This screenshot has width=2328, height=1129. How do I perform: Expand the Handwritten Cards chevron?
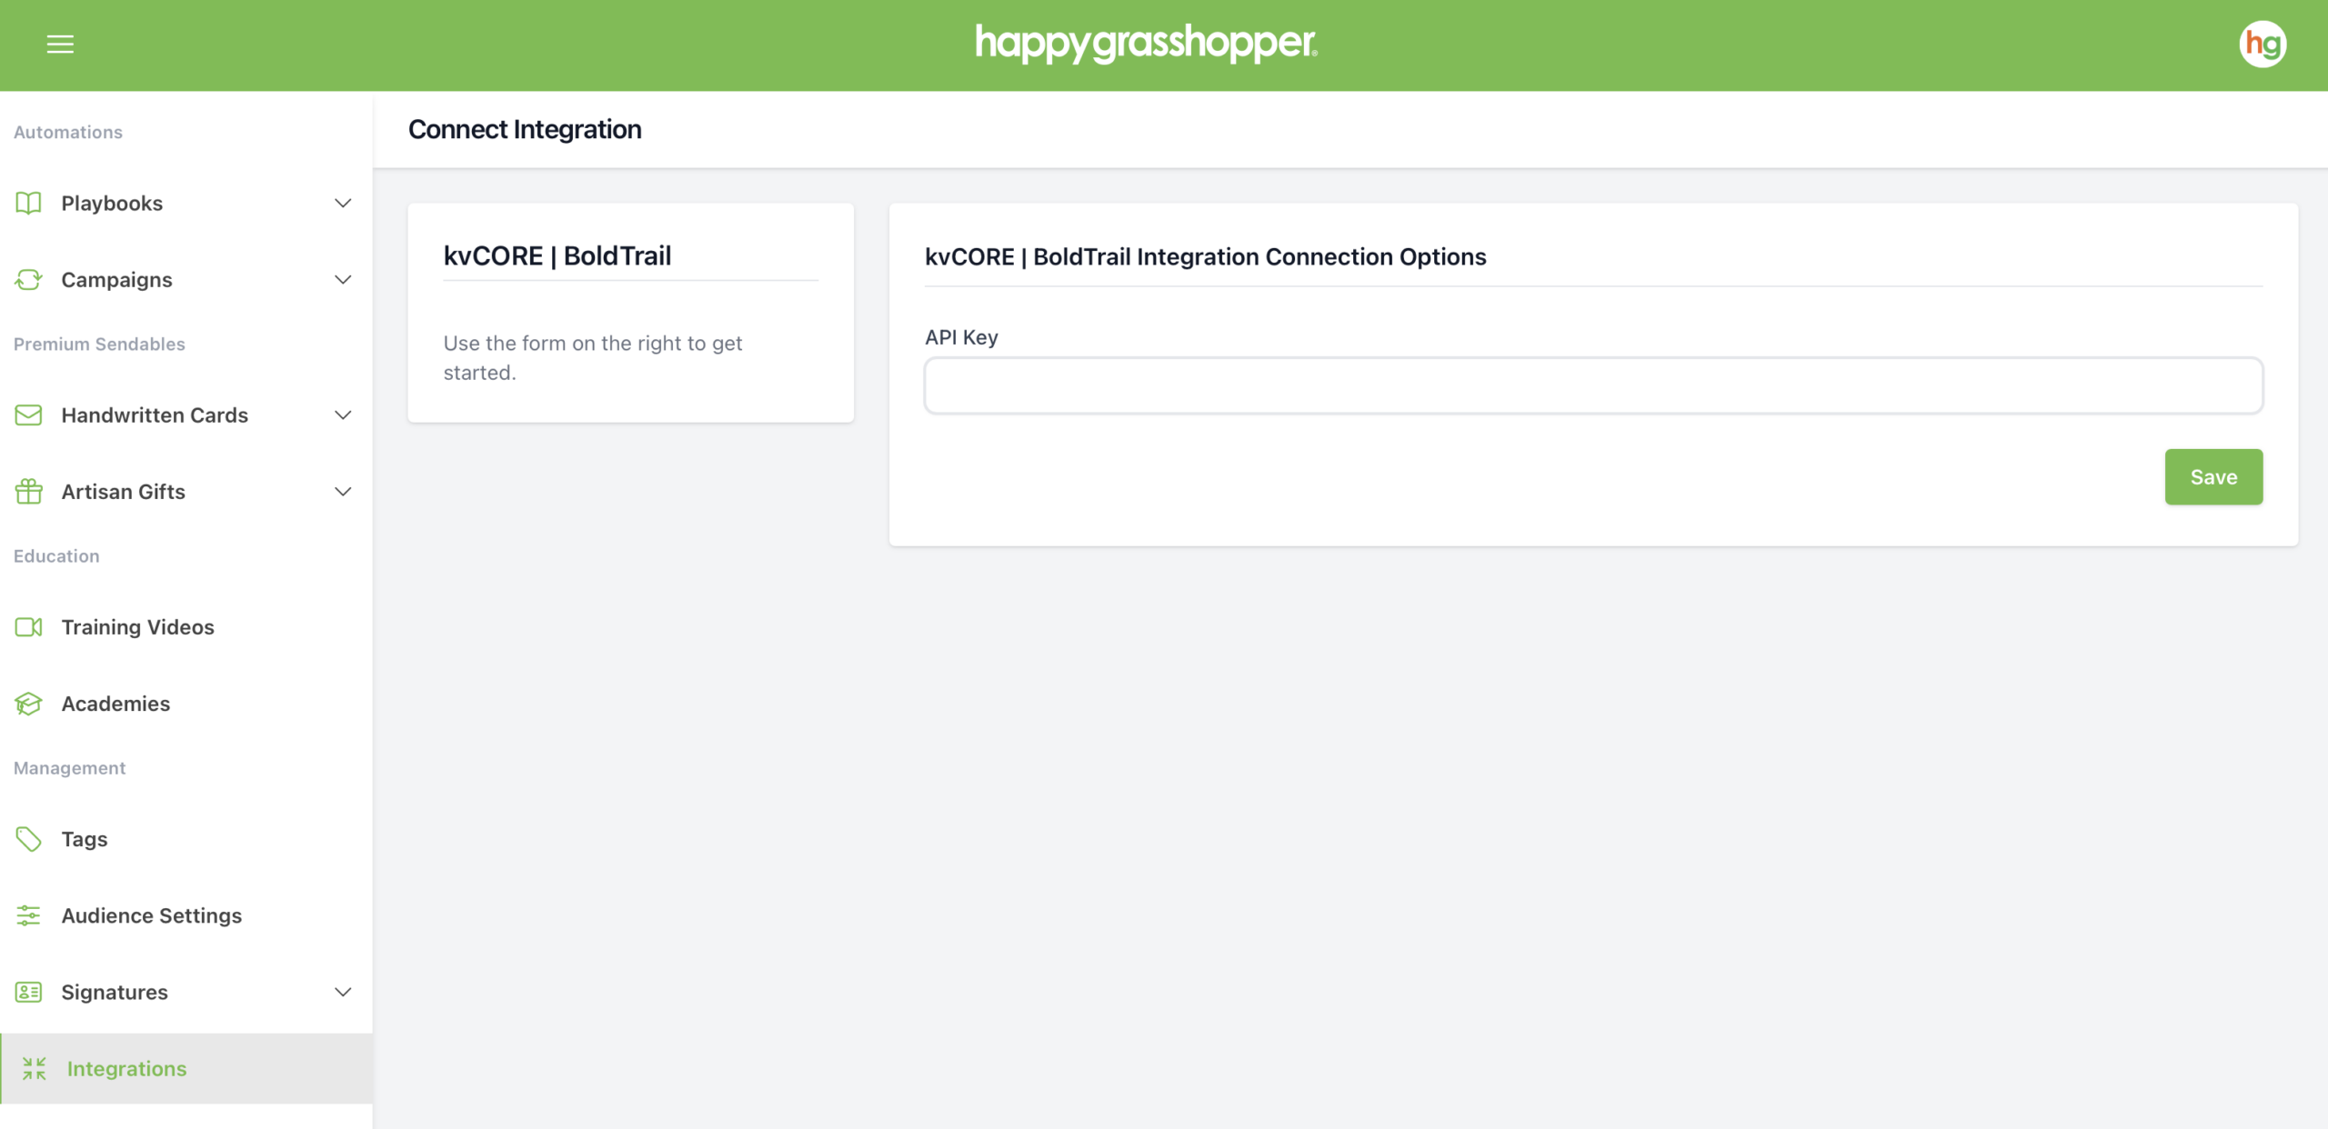click(343, 415)
